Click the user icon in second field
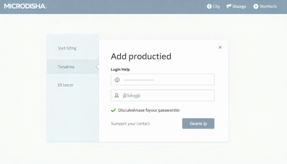Screen dimensions: 287x164 pos(117,95)
